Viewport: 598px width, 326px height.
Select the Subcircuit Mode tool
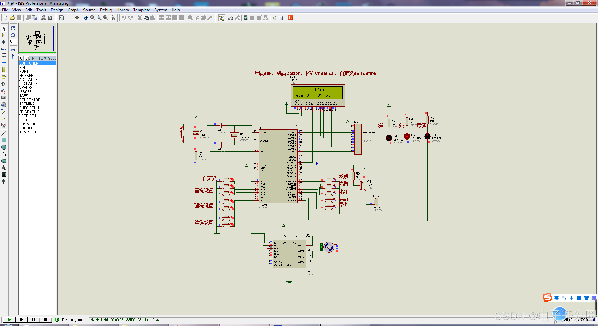(4, 69)
